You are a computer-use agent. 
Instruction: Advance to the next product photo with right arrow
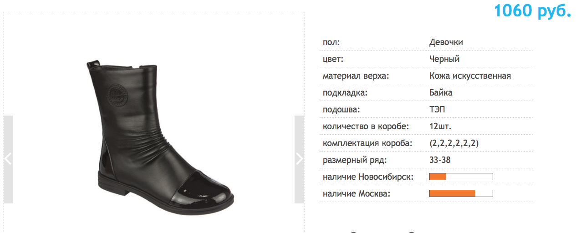(x=299, y=159)
